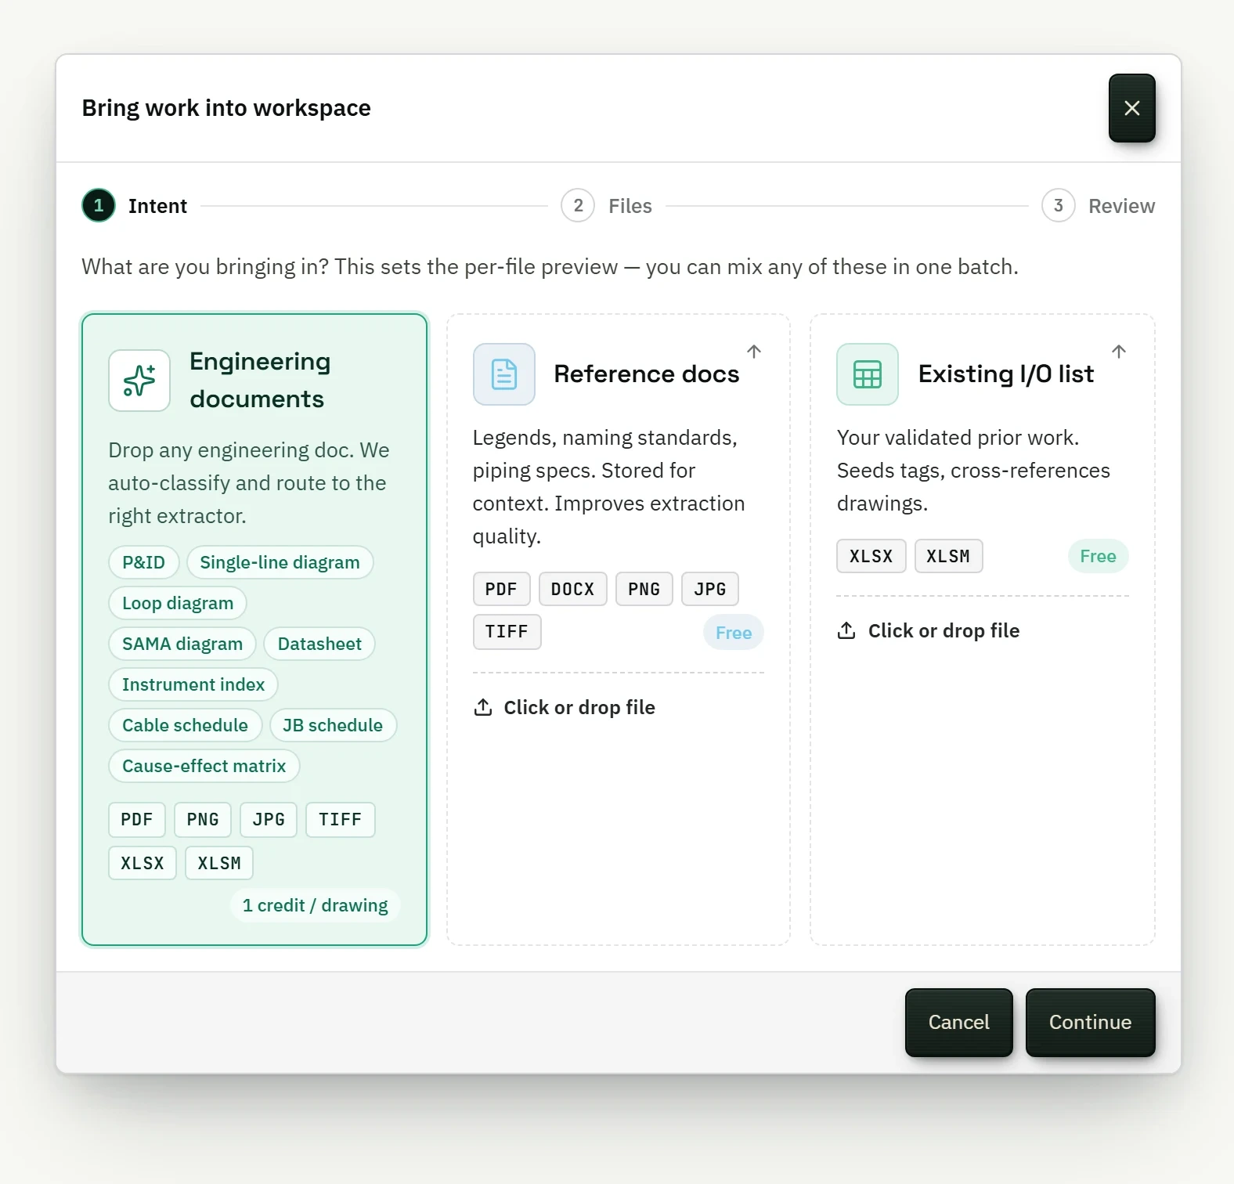Click JPG format chip in Engineering documents
The height and width of the screenshot is (1184, 1234).
click(x=269, y=820)
